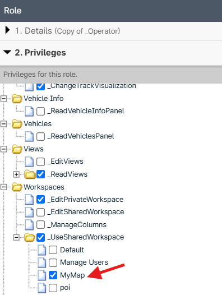
Task: Check the _ManageColumns checkbox
Action: [40, 225]
